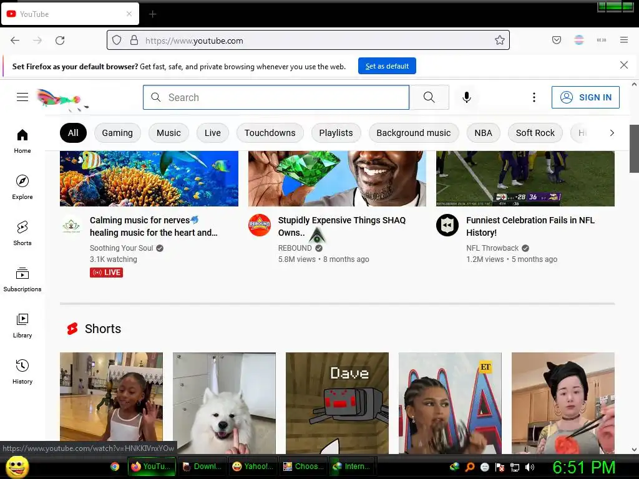Screen dimensions: 639x479
Task: Open Subscriptions in the sidebar
Action: point(22,279)
